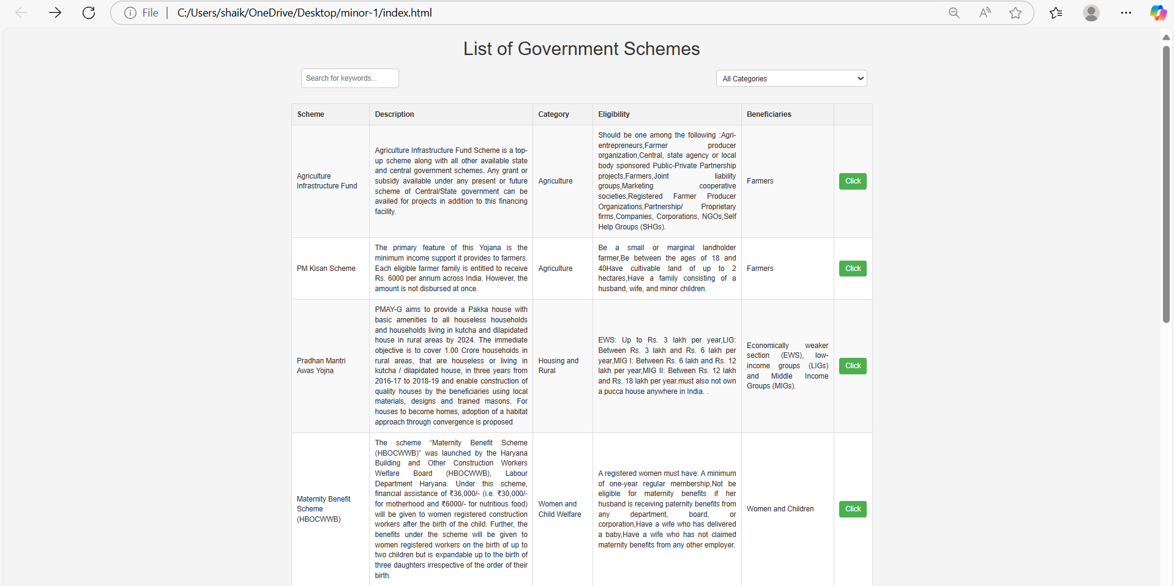Click the button for Agriculture Infrastructure Fund
The width and height of the screenshot is (1174, 586).
click(x=853, y=181)
